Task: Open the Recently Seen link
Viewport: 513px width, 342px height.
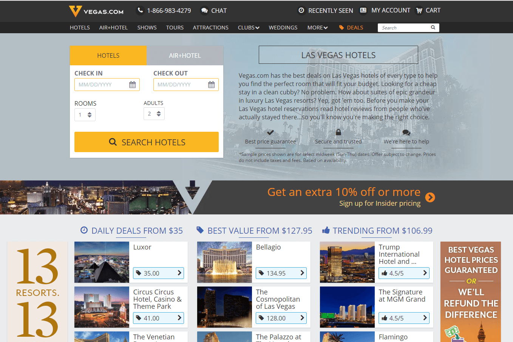Action: click(x=331, y=11)
